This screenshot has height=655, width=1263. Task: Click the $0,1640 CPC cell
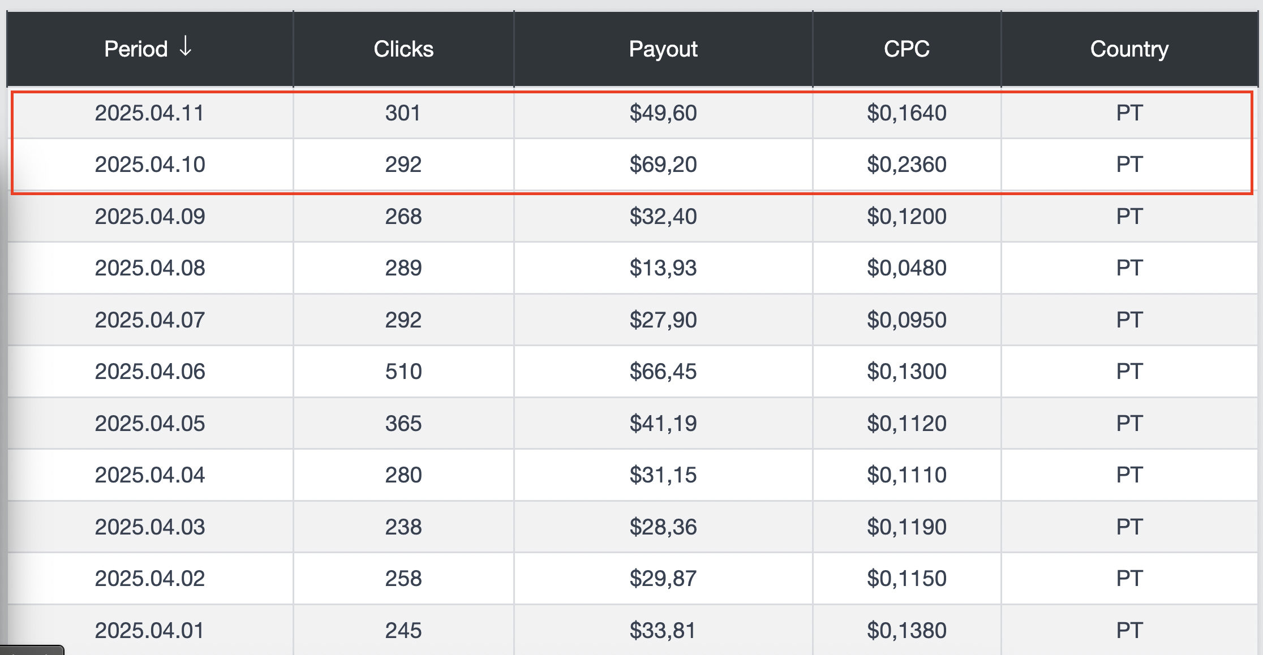[x=907, y=113]
